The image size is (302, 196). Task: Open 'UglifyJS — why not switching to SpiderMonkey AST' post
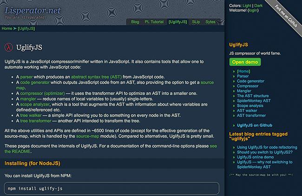coord(265,164)
